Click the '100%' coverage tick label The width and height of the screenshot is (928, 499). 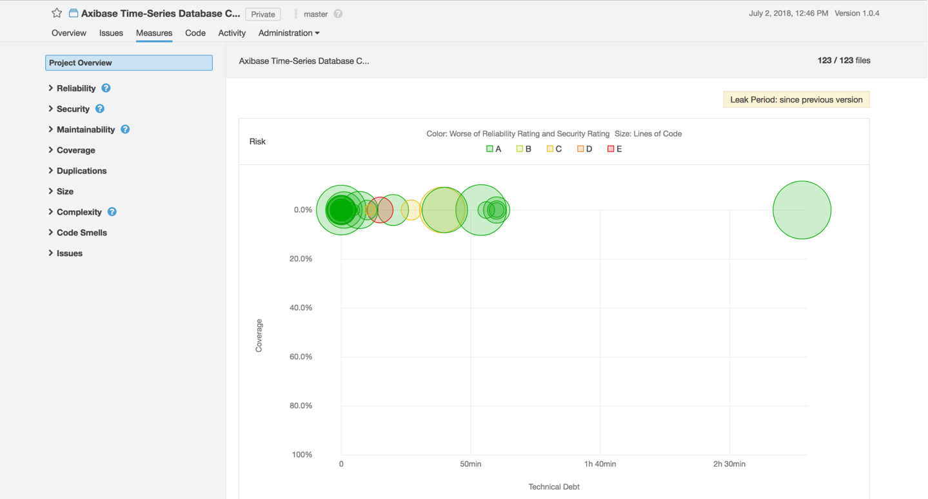[x=302, y=455]
